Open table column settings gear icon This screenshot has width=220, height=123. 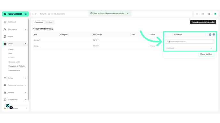tap(210, 35)
